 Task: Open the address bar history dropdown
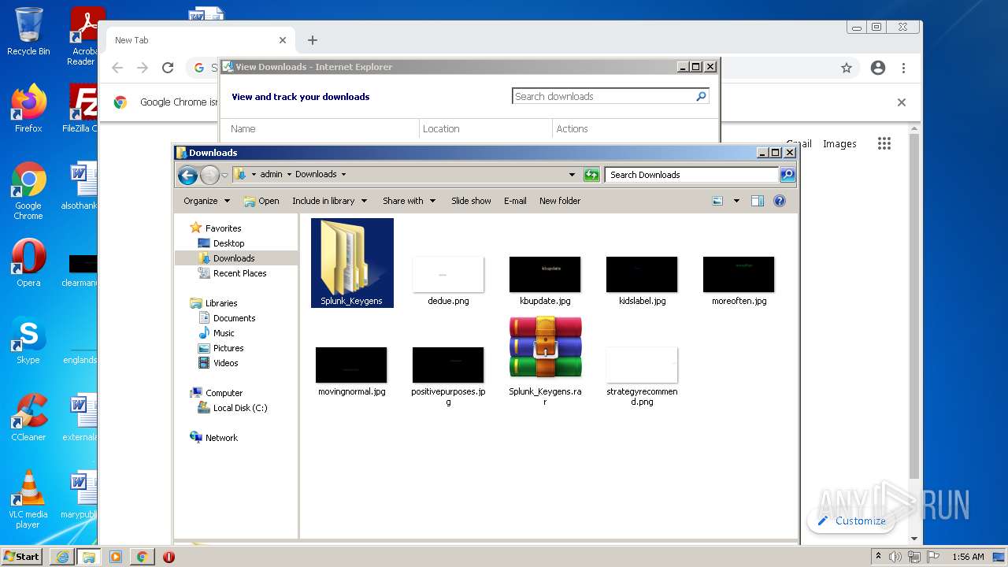(x=572, y=175)
